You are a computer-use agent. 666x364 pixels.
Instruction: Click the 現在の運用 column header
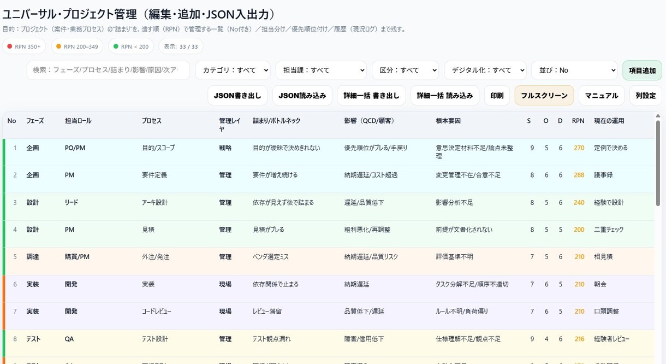point(609,121)
